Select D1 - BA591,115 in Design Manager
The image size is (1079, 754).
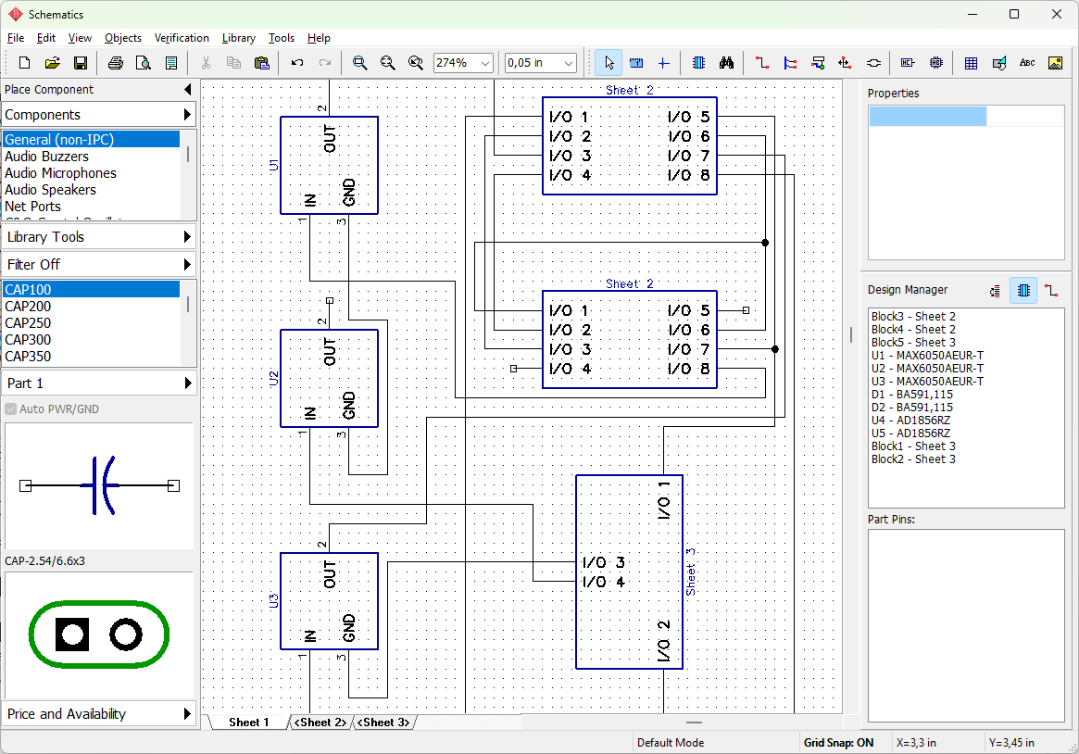click(x=911, y=395)
